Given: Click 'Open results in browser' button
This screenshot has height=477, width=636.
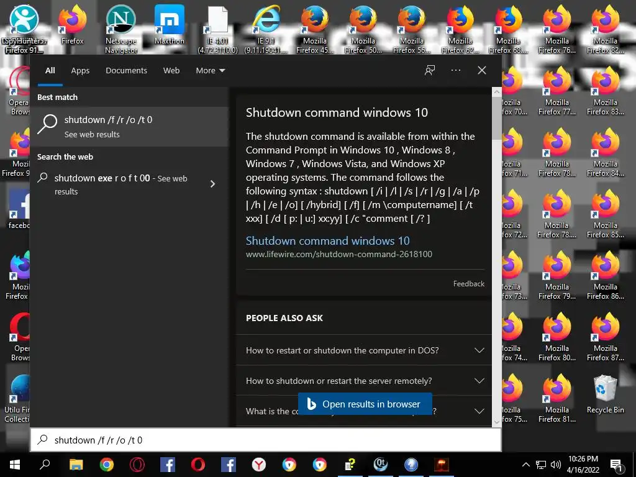Looking at the screenshot, I should pyautogui.click(x=365, y=404).
